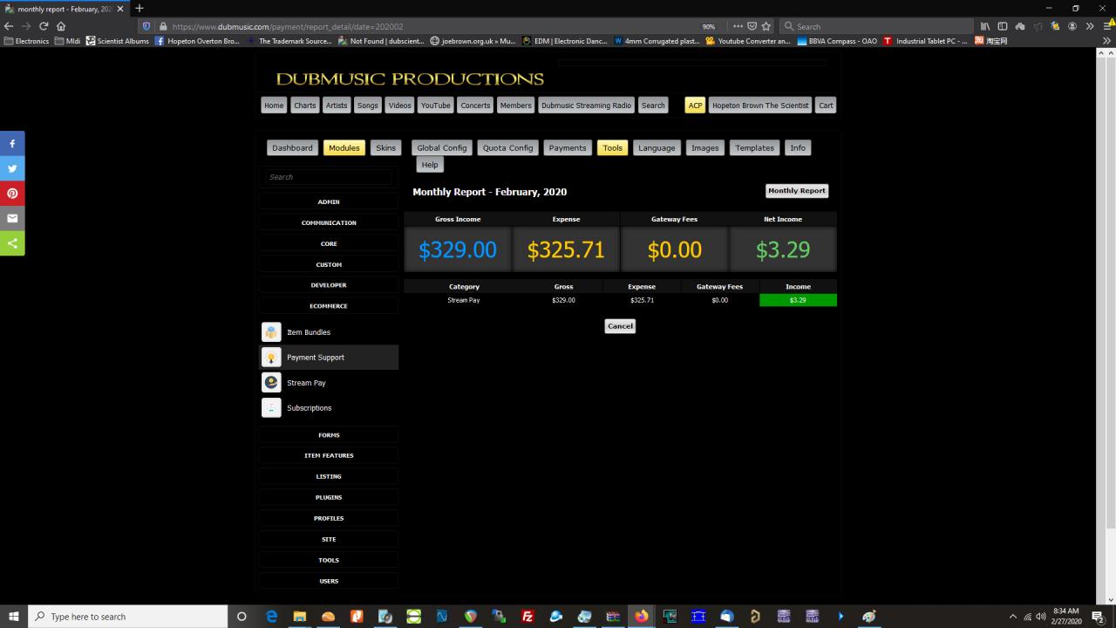
Task: Expand the ADMIN module category
Action: pos(329,201)
